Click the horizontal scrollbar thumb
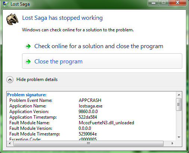The image size is (189, 153). pyautogui.click(x=89, y=143)
